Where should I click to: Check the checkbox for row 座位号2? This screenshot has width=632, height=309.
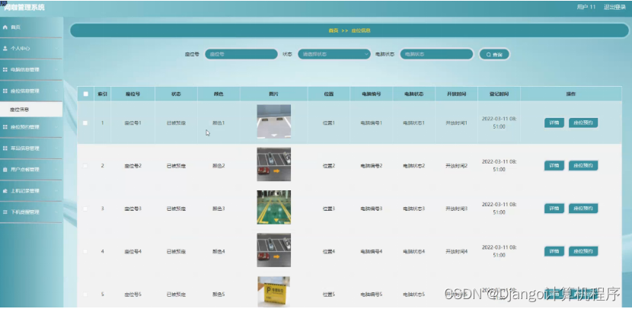[85, 166]
